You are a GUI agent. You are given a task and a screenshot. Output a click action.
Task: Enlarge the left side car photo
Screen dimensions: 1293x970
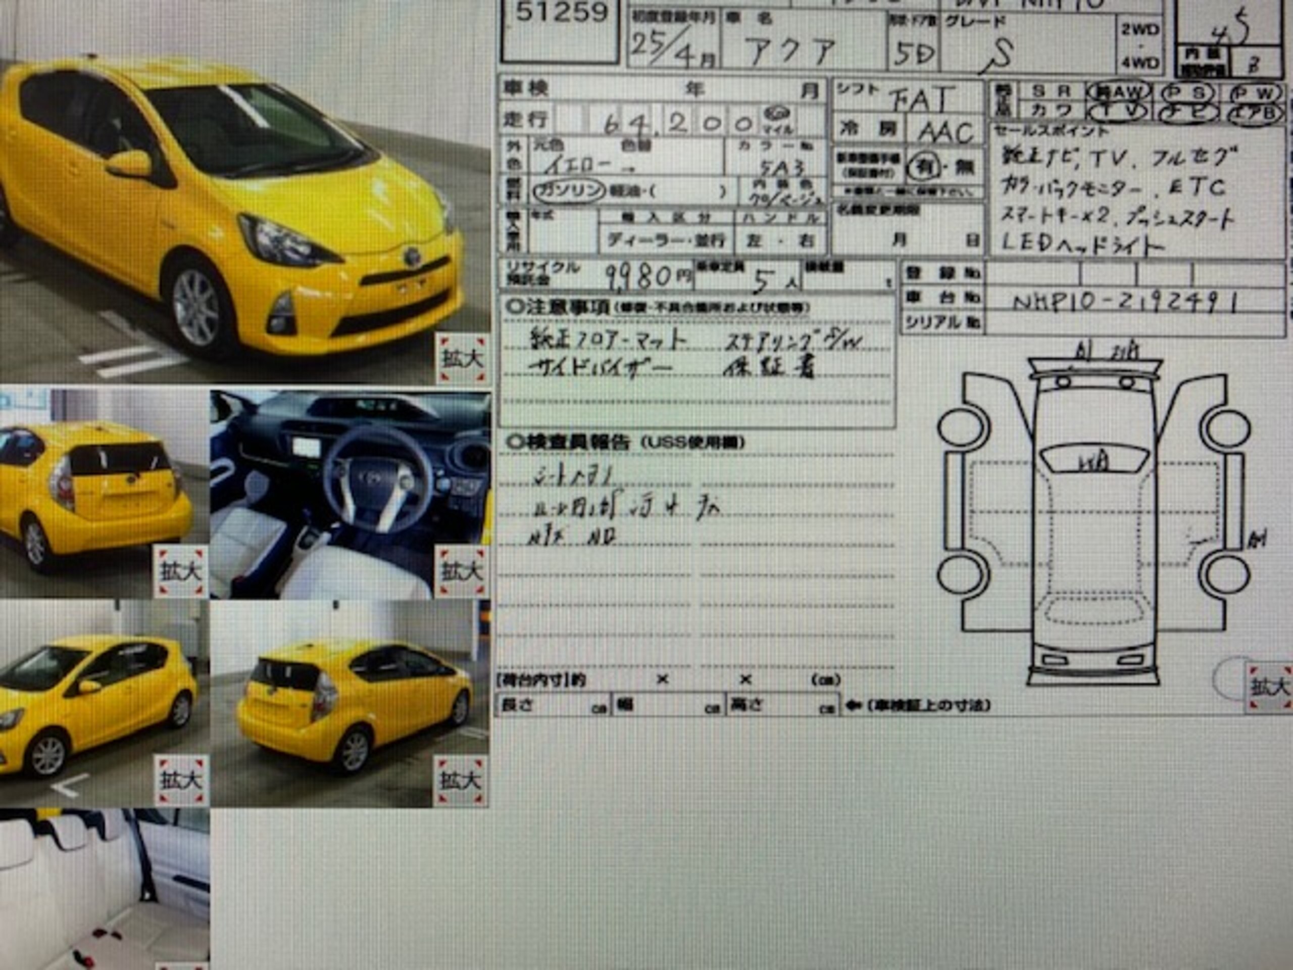point(181,780)
